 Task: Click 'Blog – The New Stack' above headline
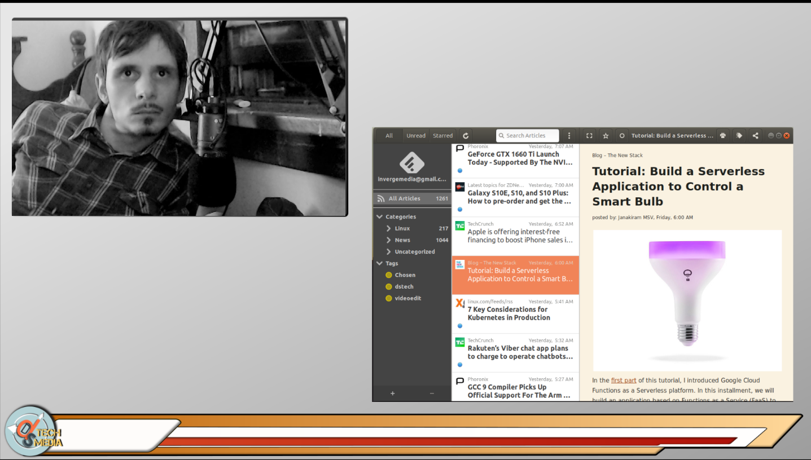[x=617, y=156]
